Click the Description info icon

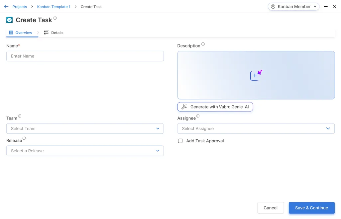[203, 44]
